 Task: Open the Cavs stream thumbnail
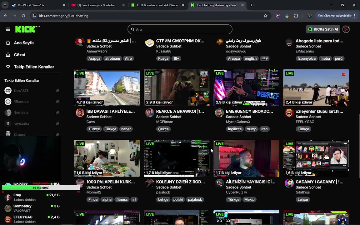107,88
